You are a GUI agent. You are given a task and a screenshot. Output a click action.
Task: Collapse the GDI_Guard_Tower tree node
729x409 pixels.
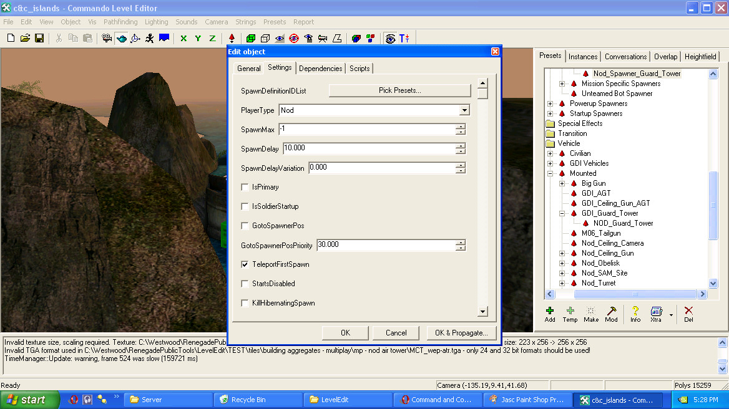(x=562, y=213)
